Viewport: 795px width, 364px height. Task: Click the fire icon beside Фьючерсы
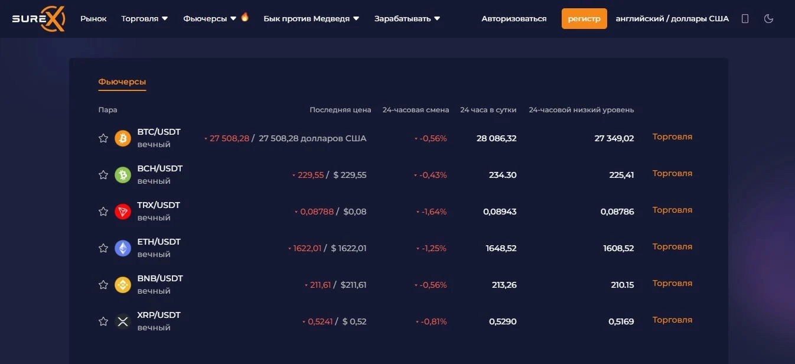(245, 17)
